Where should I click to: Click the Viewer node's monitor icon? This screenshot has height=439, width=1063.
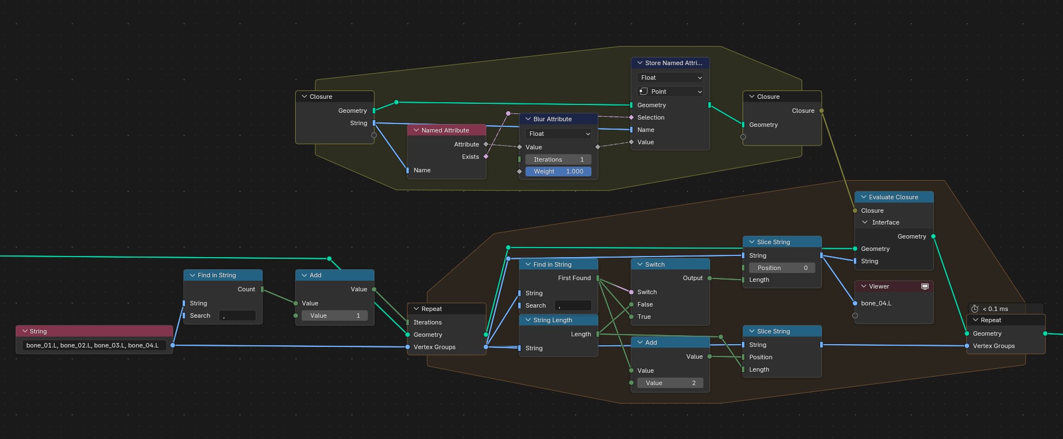(x=925, y=286)
